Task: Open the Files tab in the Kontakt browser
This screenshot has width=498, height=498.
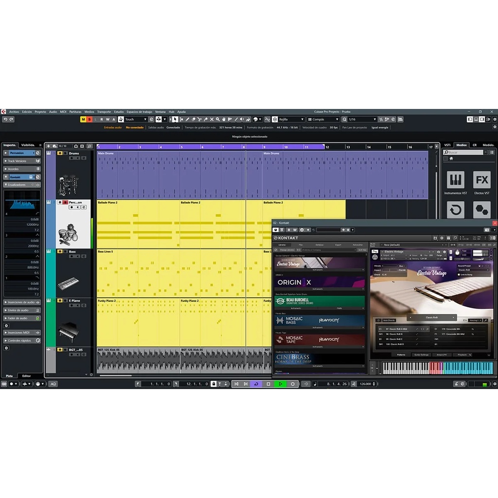Action: point(301,245)
